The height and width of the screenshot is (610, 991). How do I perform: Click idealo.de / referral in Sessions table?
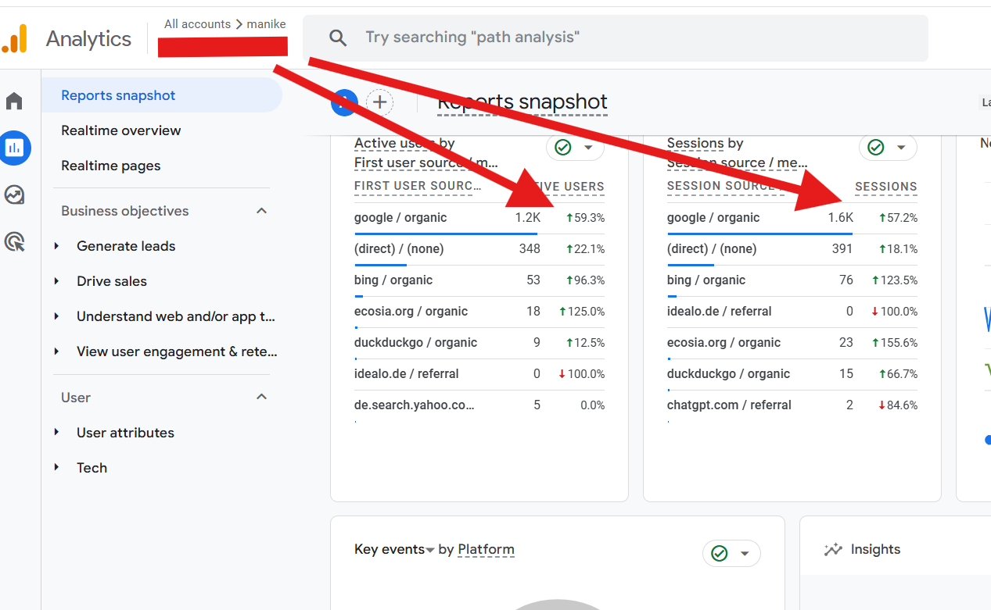coord(720,312)
